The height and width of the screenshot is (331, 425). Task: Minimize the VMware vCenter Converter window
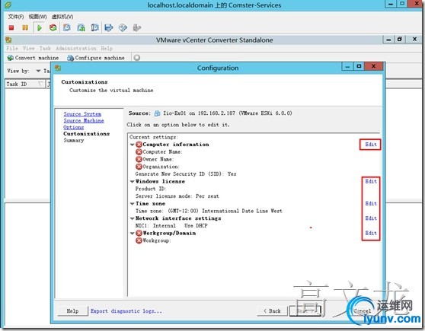click(x=388, y=40)
